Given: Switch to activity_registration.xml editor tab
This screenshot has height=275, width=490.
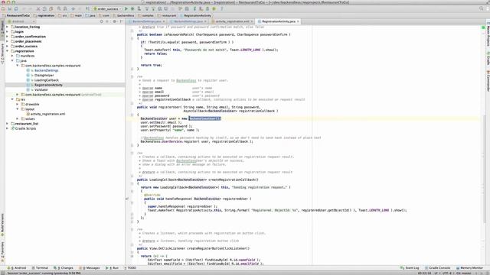Looking at the screenshot, I should [232, 21].
